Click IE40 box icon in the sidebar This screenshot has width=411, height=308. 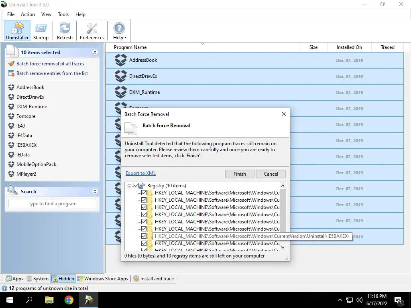click(x=11, y=126)
